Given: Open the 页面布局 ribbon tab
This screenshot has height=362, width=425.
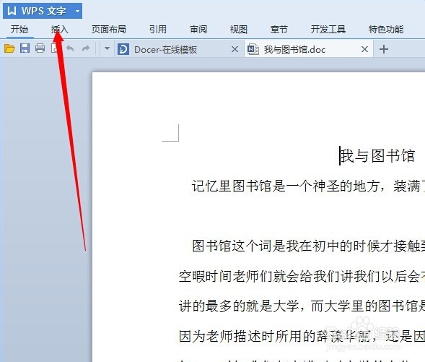Looking at the screenshot, I should (109, 30).
